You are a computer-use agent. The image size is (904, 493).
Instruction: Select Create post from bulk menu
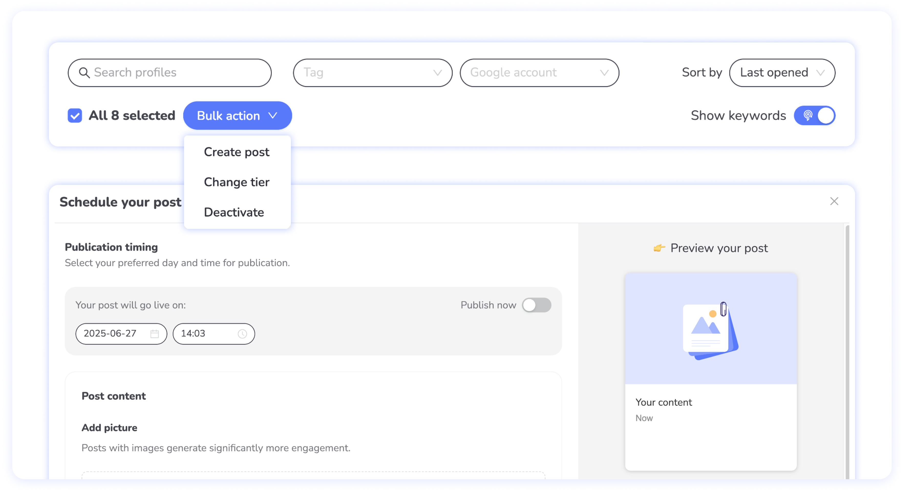tap(237, 152)
